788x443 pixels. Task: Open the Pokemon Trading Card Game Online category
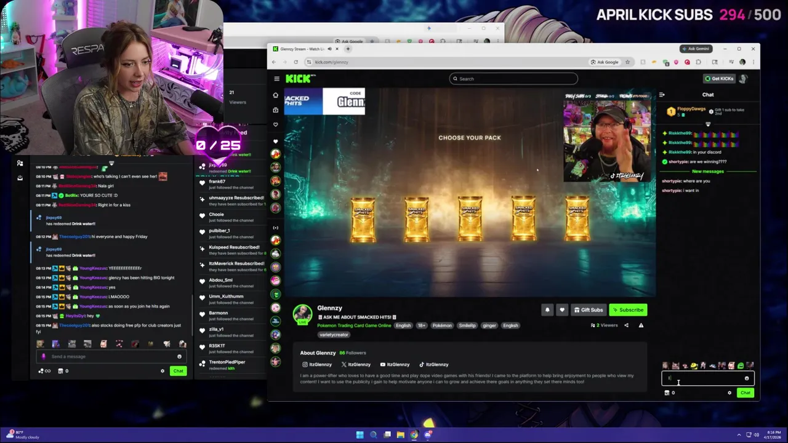click(x=354, y=325)
